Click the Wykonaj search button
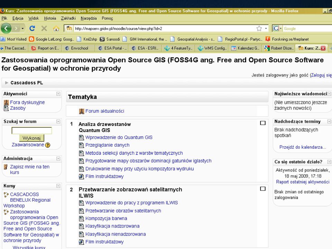Viewport: 332px width, 249px height. click(31, 138)
